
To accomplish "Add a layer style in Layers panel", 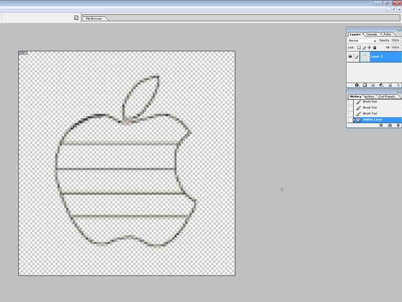I will point(356,85).
